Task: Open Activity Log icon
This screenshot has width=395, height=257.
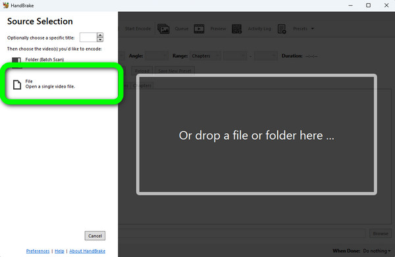Action: [236, 29]
